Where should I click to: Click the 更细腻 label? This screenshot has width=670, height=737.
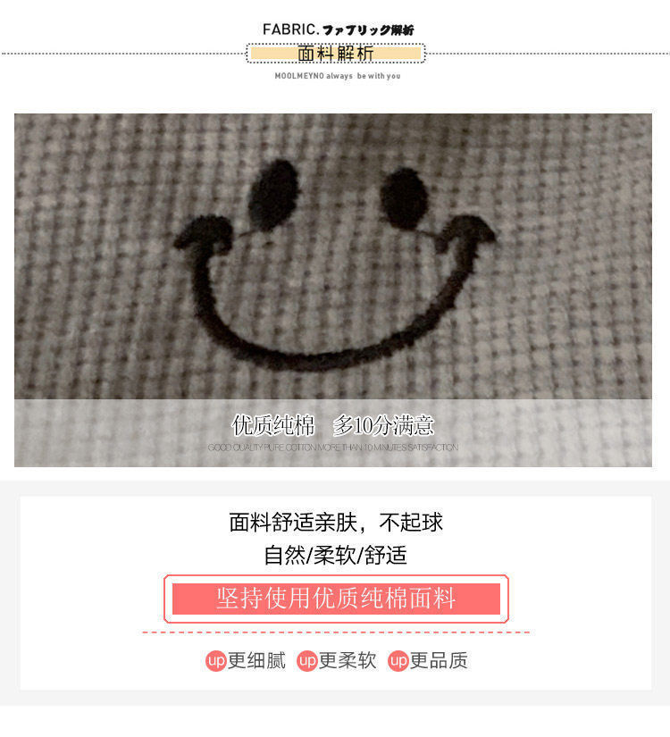click(256, 661)
